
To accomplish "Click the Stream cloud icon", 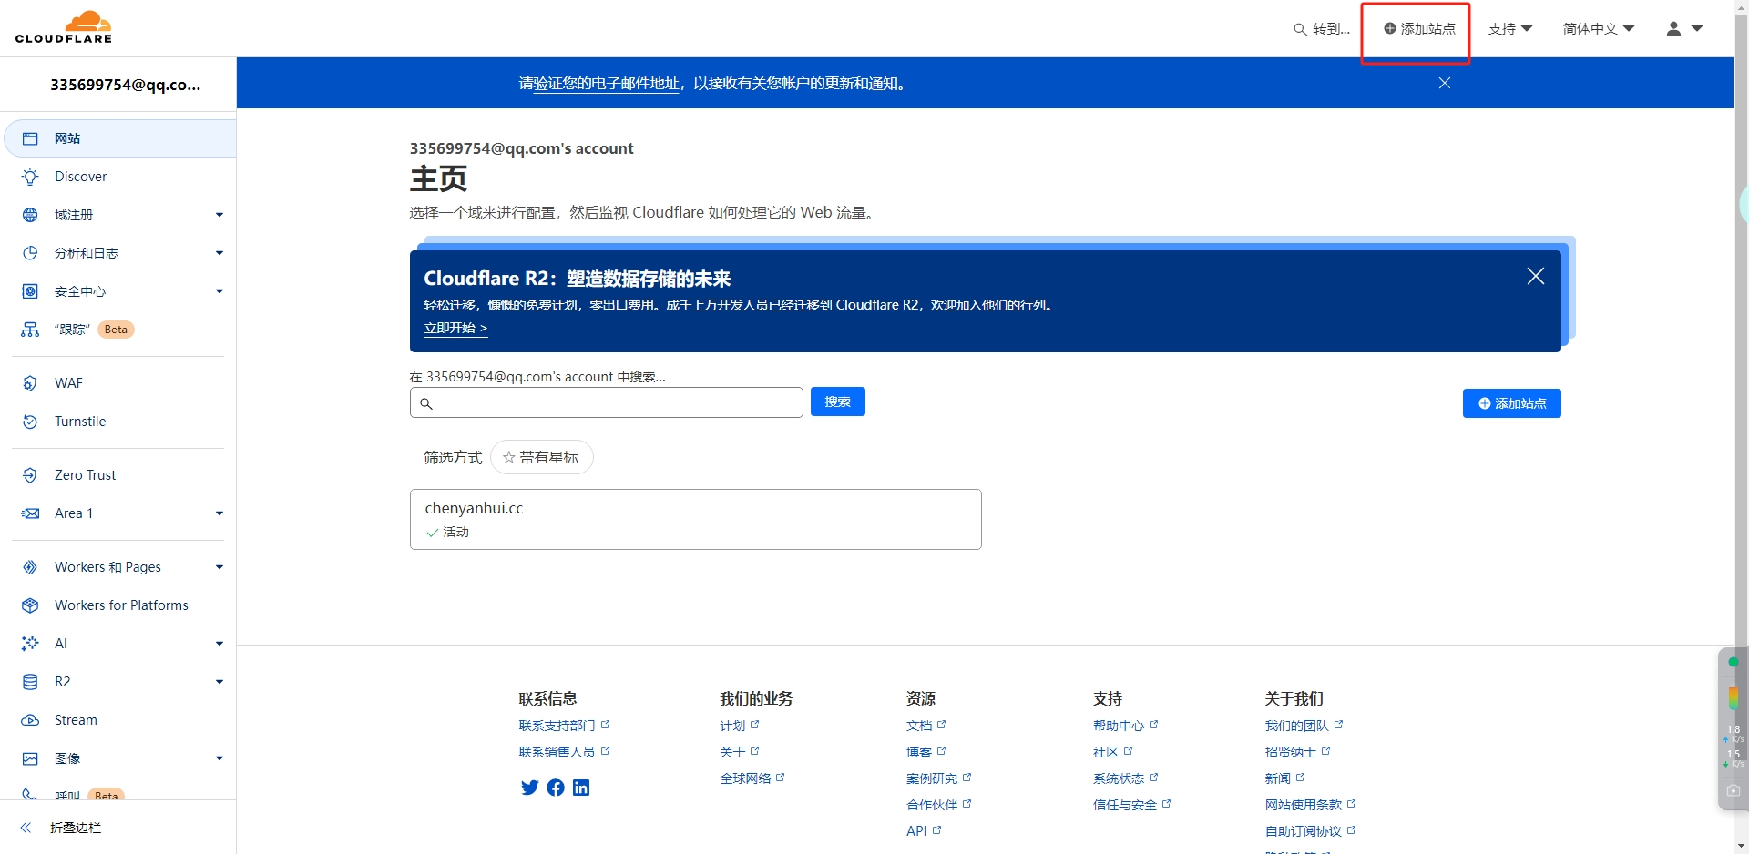I will click(x=30, y=720).
